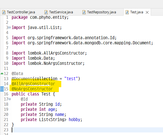Click line number 16 in the gutter
Image resolution: width=163 pixels, height=135 pixels.
point(6,94)
